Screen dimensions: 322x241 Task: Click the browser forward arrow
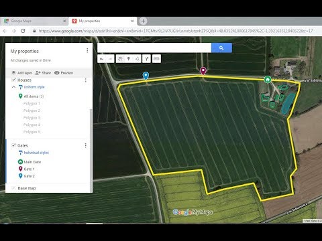13,31
